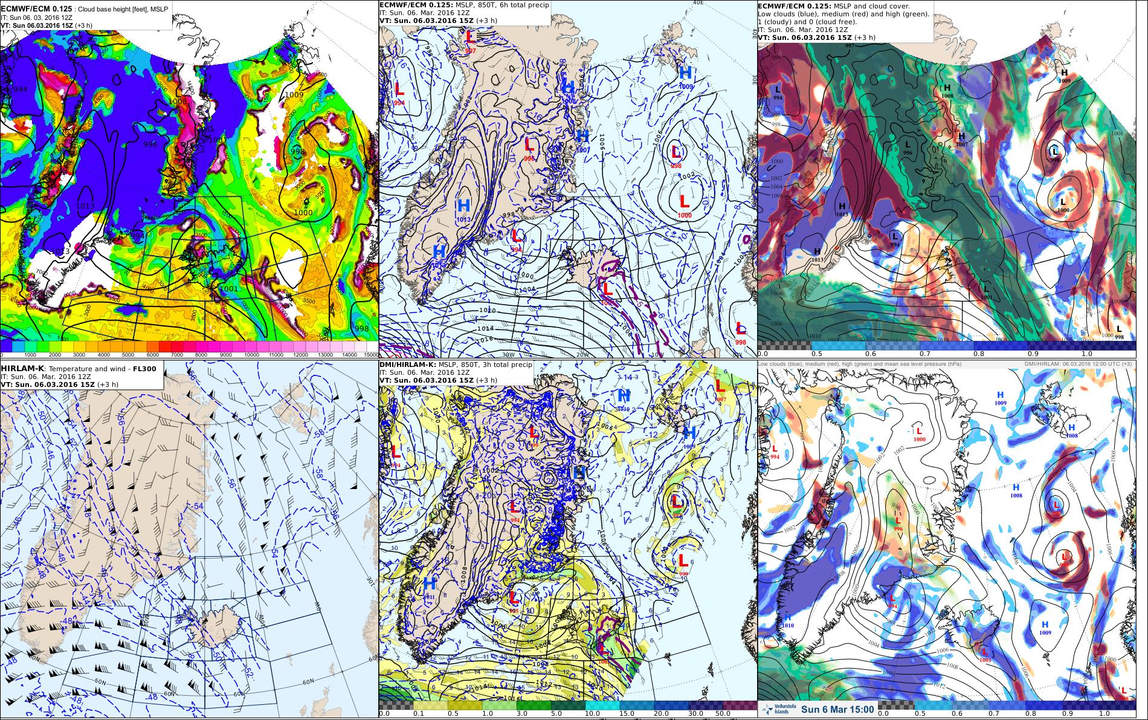
Task: Click the 996 isobar label on cloud base height map
Action: pyautogui.click(x=150, y=144)
